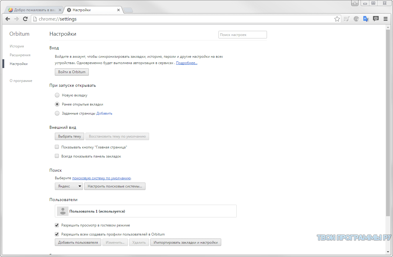393x257 pixels.
Task: Toggle "Всегда показывать панель закладок" checkbox
Action: [57, 156]
